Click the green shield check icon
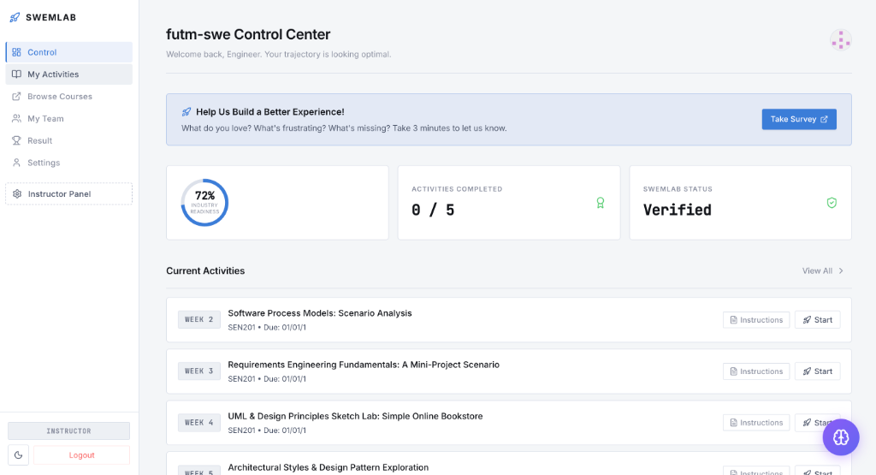Image resolution: width=876 pixels, height=475 pixels. point(832,203)
